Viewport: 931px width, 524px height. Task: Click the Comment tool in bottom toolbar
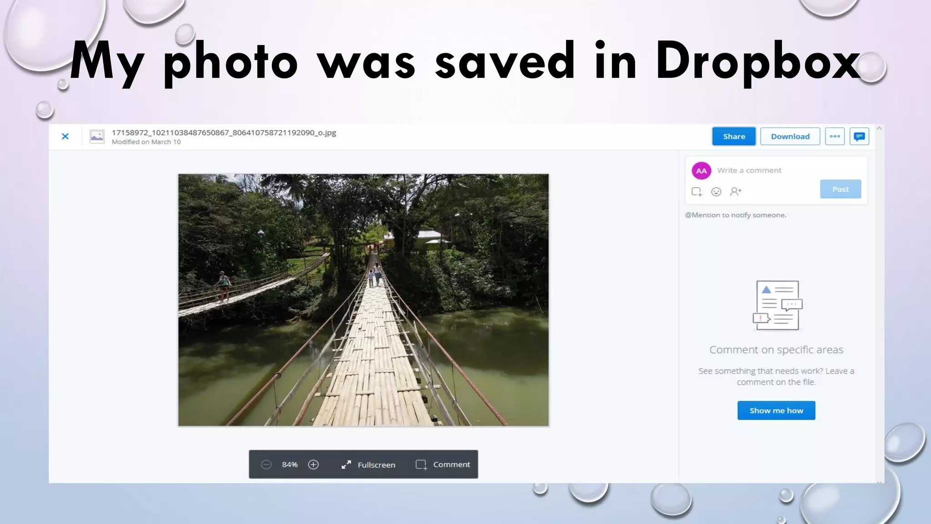pyautogui.click(x=443, y=464)
